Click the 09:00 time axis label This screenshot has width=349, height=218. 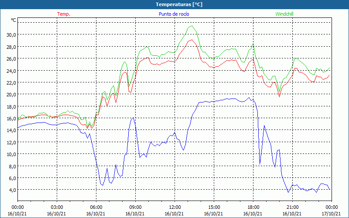[135, 208]
